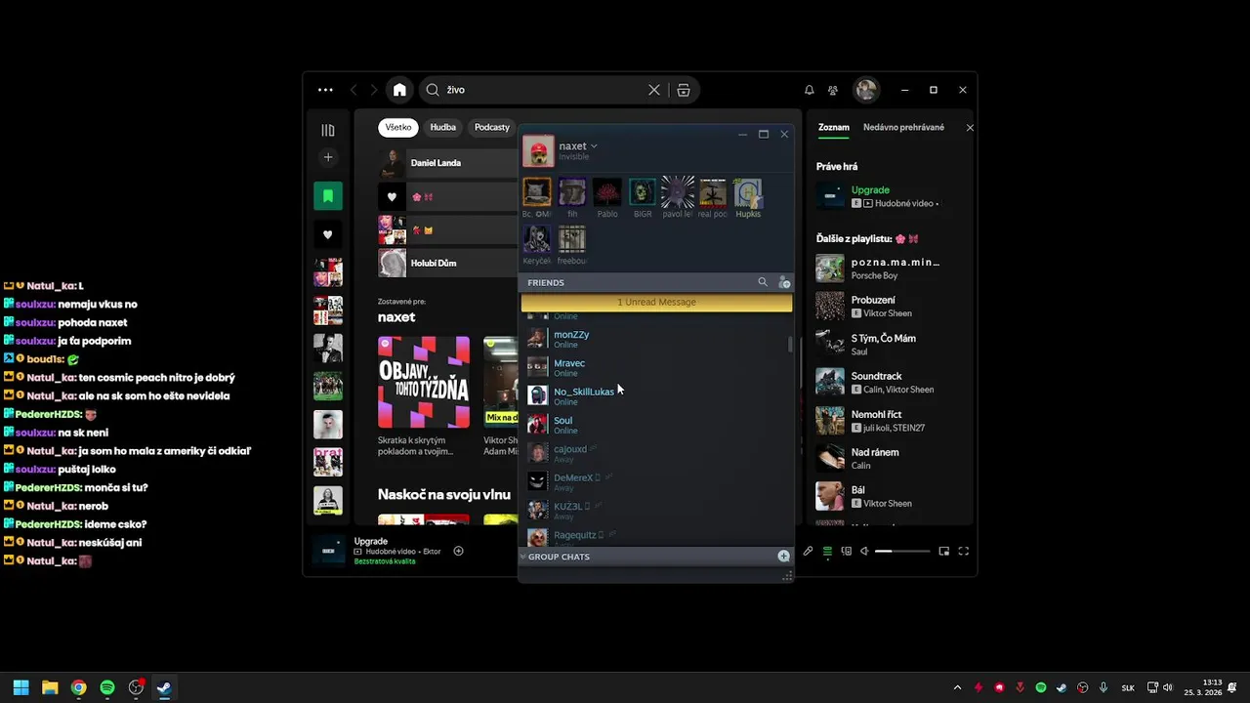Open Liked Songs heart in sidebar

tap(328, 234)
